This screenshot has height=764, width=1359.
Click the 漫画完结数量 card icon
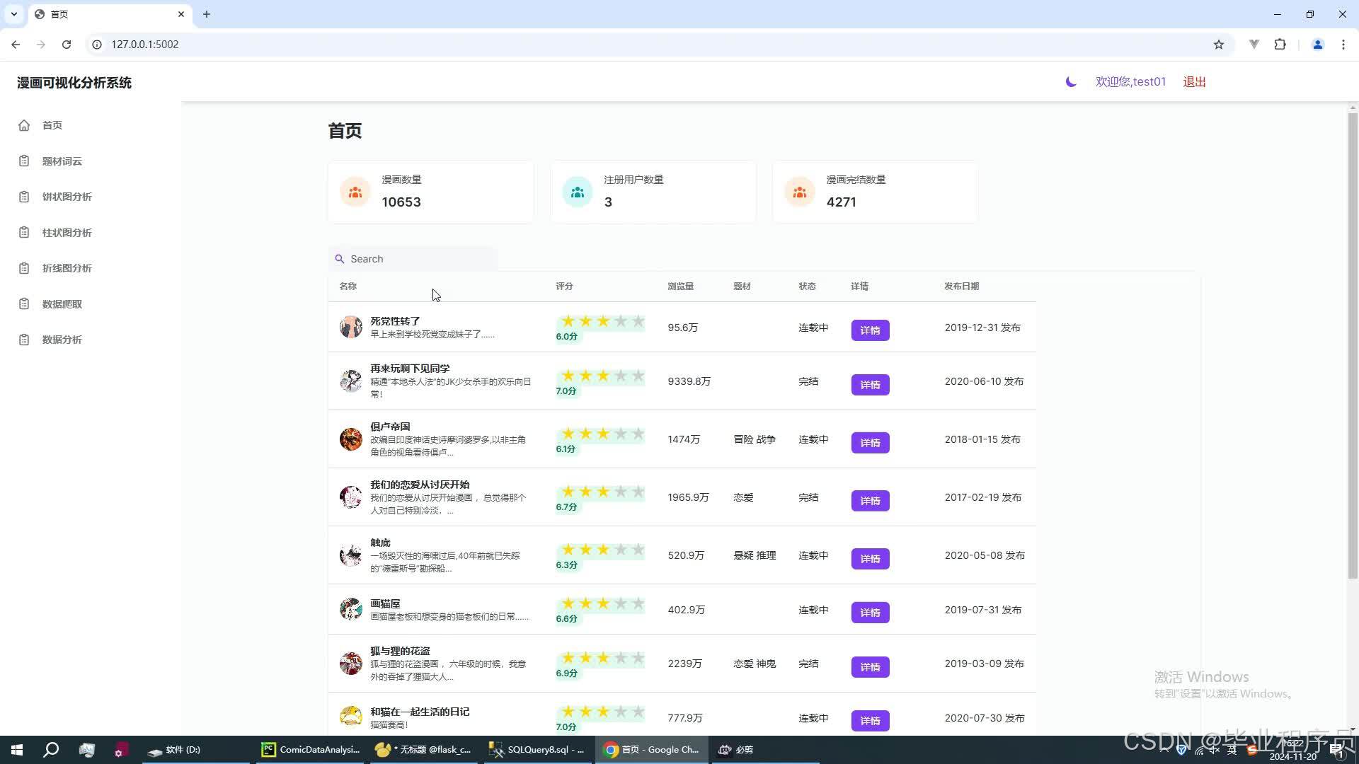click(x=800, y=192)
